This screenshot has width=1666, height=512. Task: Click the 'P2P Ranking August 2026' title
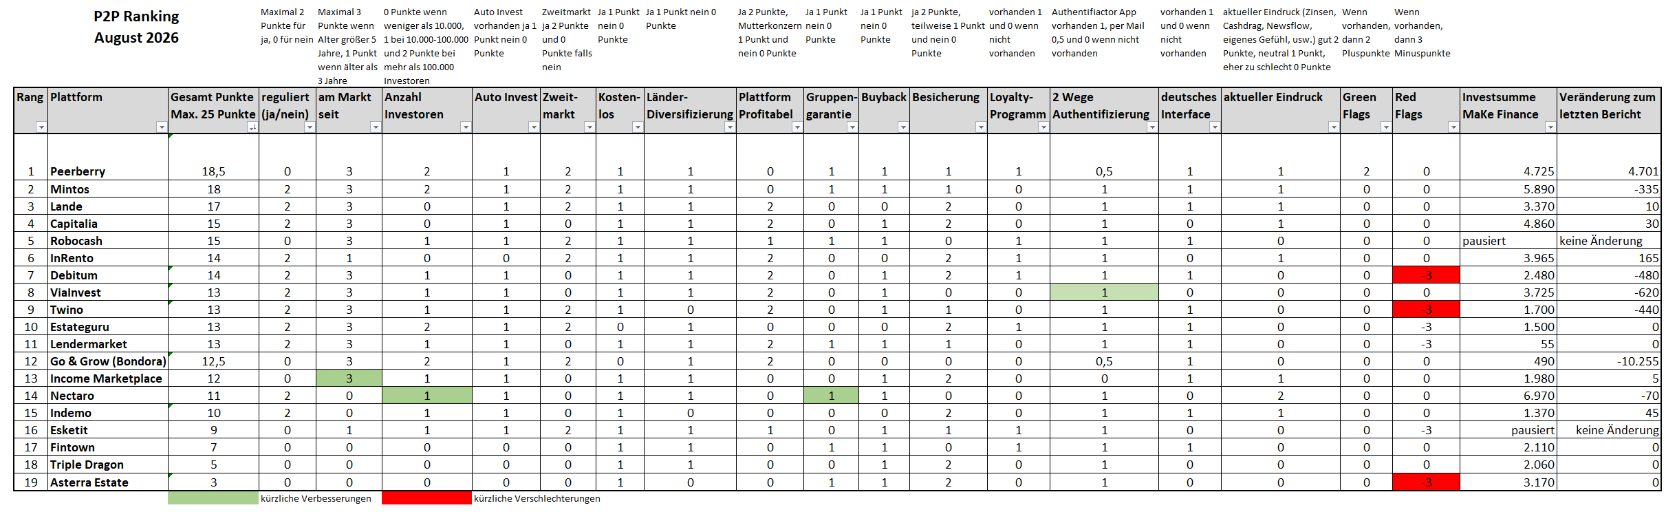(x=136, y=27)
